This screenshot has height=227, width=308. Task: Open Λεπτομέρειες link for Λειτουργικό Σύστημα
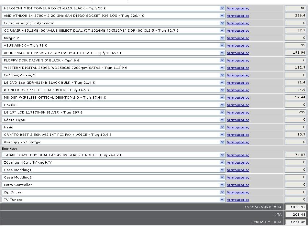[x=238, y=142]
